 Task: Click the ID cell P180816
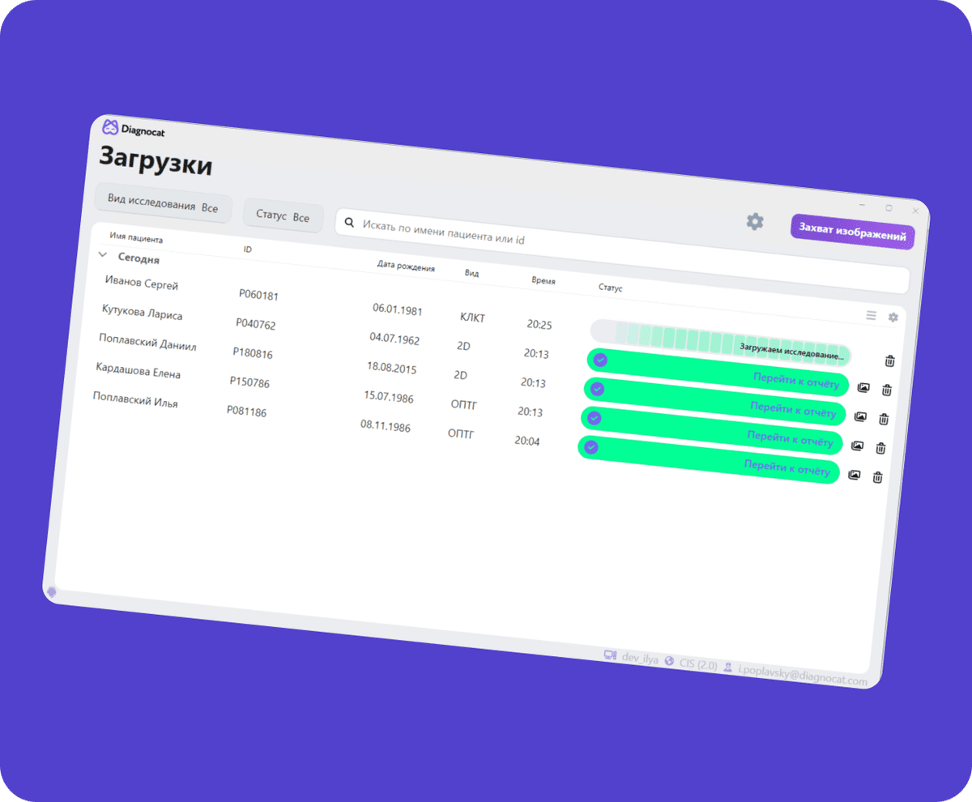[x=253, y=353]
